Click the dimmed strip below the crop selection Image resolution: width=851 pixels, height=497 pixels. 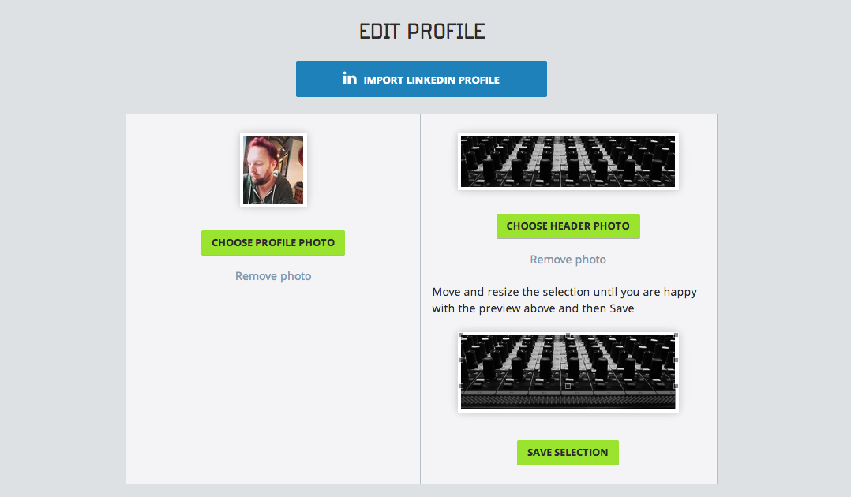(x=568, y=399)
